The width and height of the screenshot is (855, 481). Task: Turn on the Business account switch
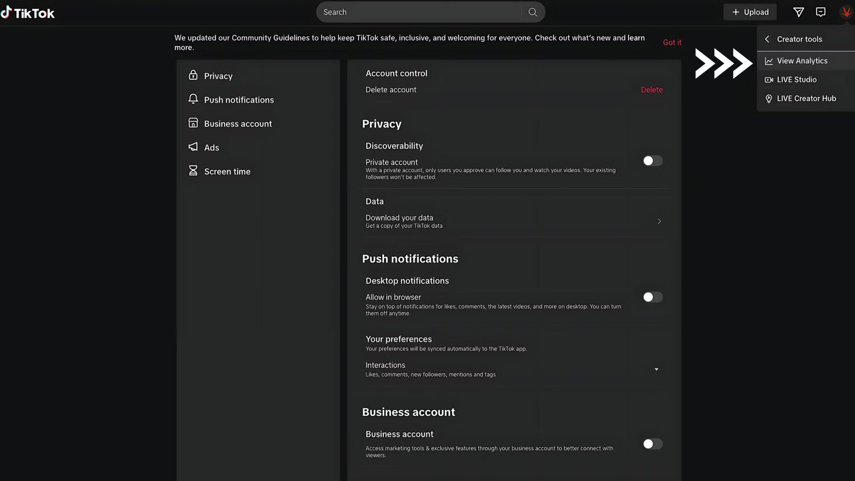click(x=652, y=444)
